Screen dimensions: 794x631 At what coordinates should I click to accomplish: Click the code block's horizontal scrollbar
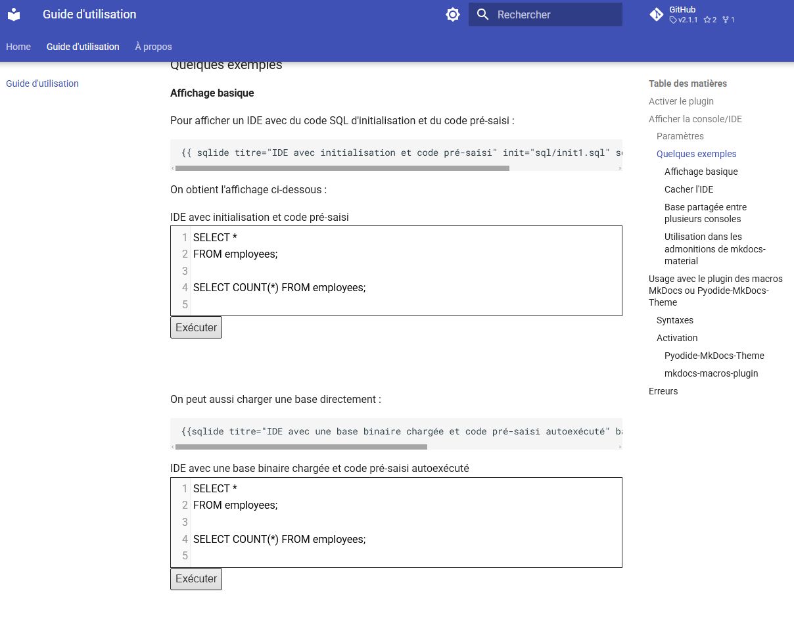342,168
